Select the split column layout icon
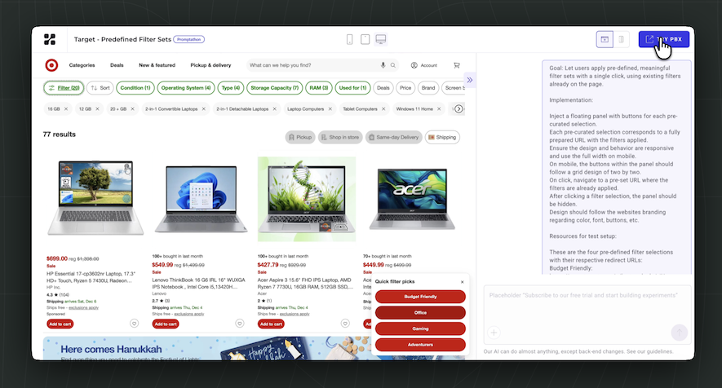The width and height of the screenshot is (722, 388). coord(621,40)
